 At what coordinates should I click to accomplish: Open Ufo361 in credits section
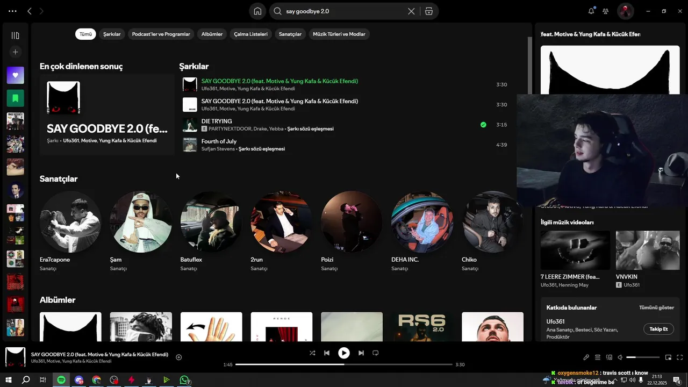pyautogui.click(x=555, y=321)
